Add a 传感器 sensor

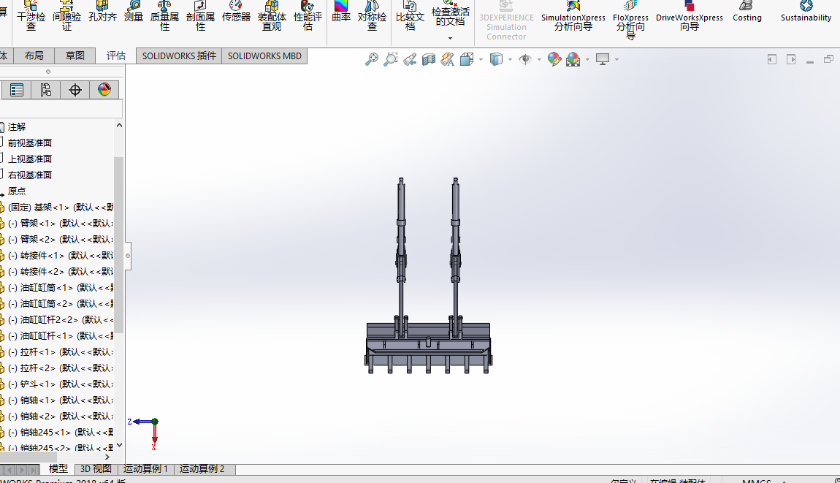click(236, 12)
